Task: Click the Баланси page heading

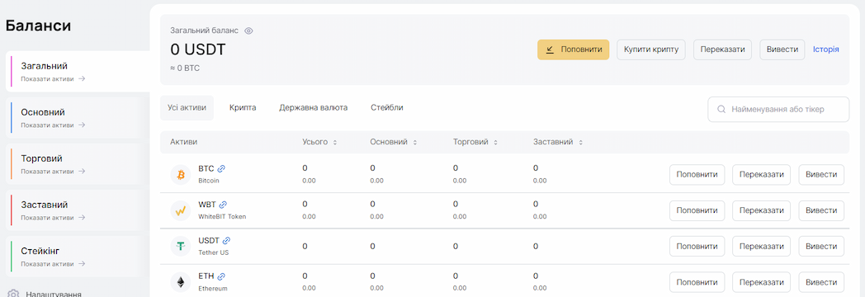Action: point(38,26)
